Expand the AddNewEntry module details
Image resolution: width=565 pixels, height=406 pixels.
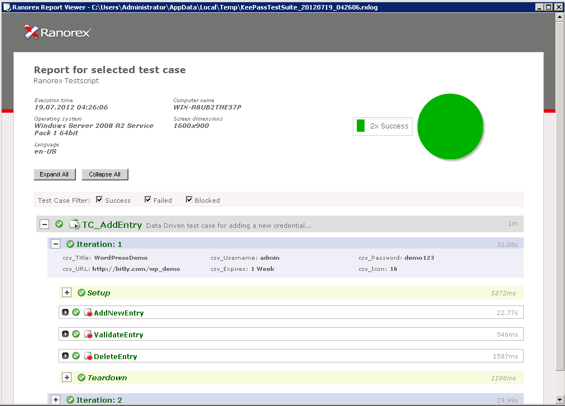[65, 312]
